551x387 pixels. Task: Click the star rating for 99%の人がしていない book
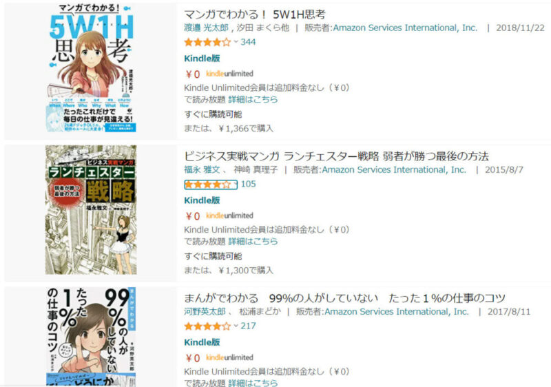(207, 326)
